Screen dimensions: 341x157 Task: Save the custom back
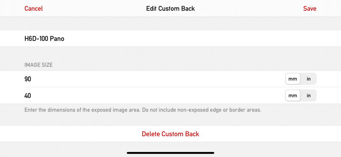tap(309, 9)
